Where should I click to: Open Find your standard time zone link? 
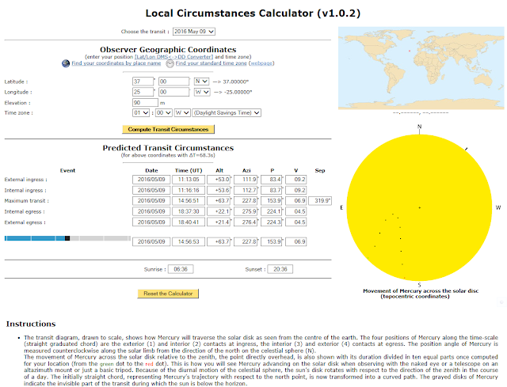tap(212, 63)
